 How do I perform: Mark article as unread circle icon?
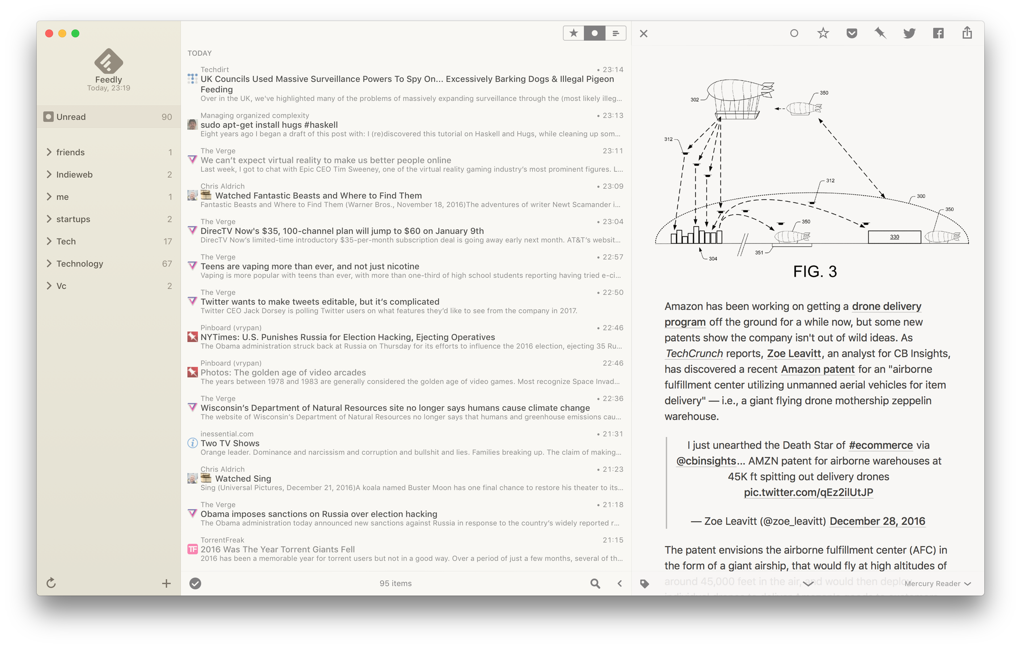[x=794, y=33]
